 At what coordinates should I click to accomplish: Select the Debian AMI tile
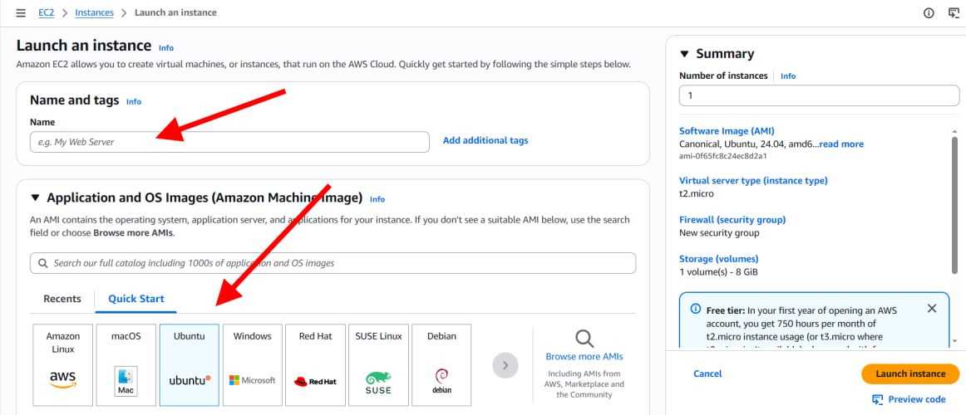tap(441, 364)
